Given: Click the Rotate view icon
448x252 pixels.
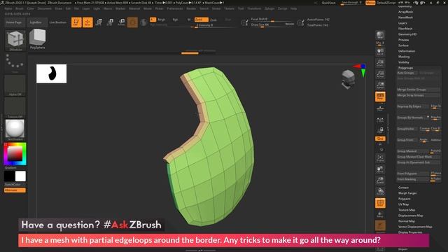Looking at the screenshot, I should 380,191.
